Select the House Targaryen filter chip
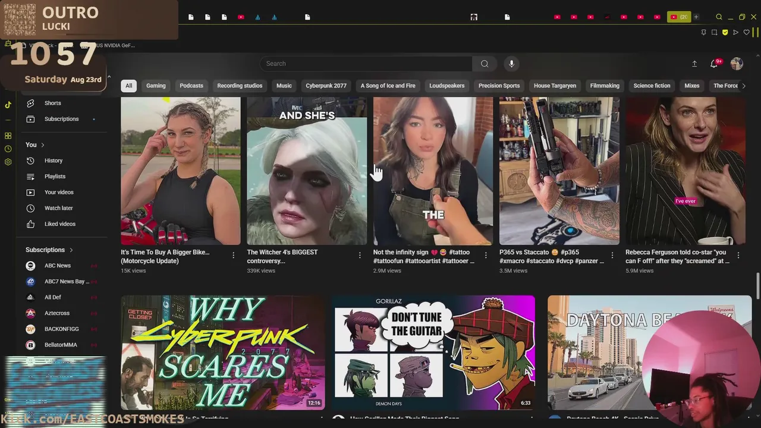This screenshot has height=428, width=761. pos(555,86)
